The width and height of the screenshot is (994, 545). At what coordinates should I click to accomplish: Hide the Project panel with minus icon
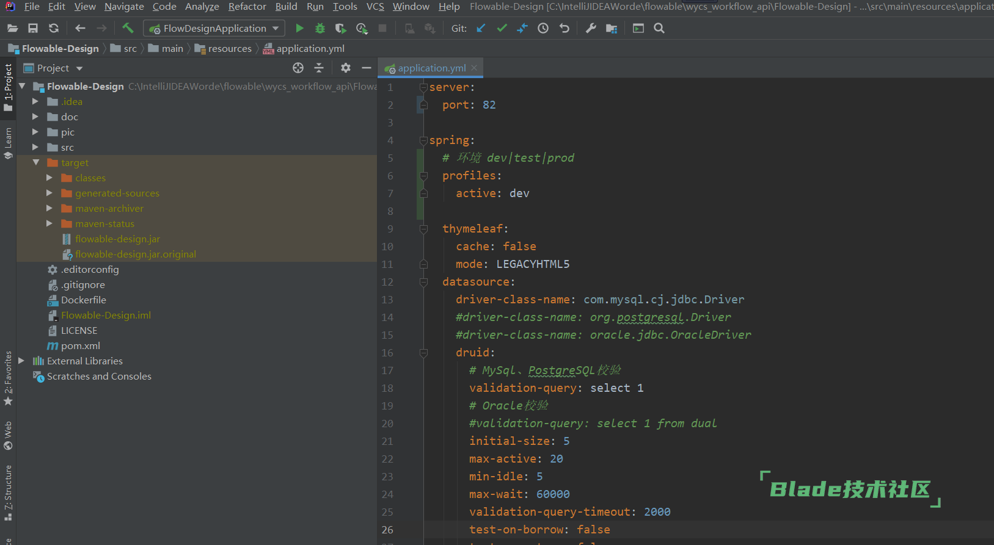tap(367, 68)
